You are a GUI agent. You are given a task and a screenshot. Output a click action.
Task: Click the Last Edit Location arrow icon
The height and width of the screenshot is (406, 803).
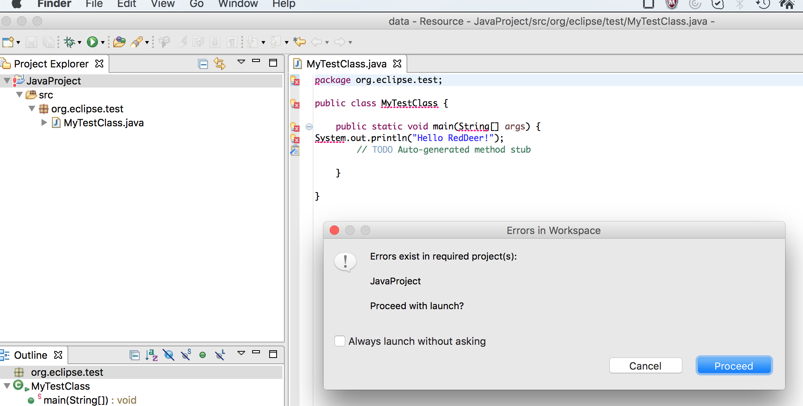click(299, 42)
